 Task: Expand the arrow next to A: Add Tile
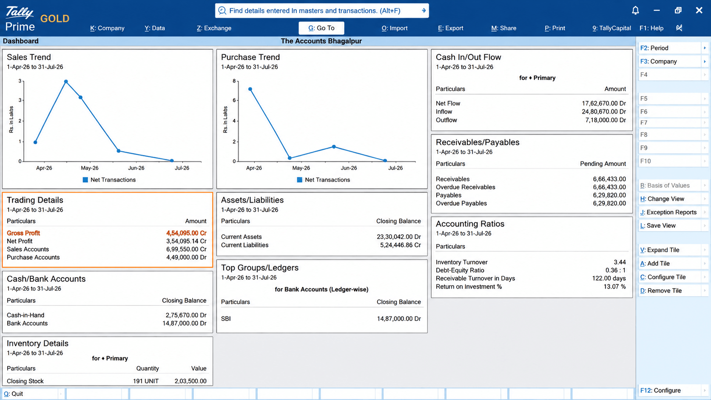705,264
